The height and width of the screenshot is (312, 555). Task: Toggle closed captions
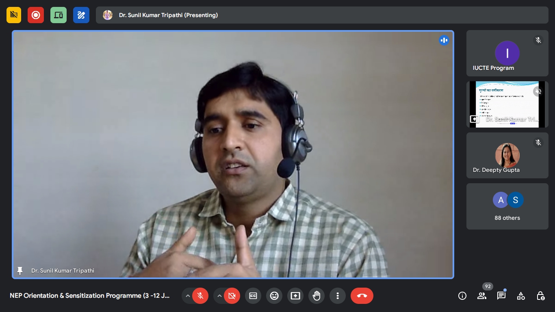click(253, 296)
